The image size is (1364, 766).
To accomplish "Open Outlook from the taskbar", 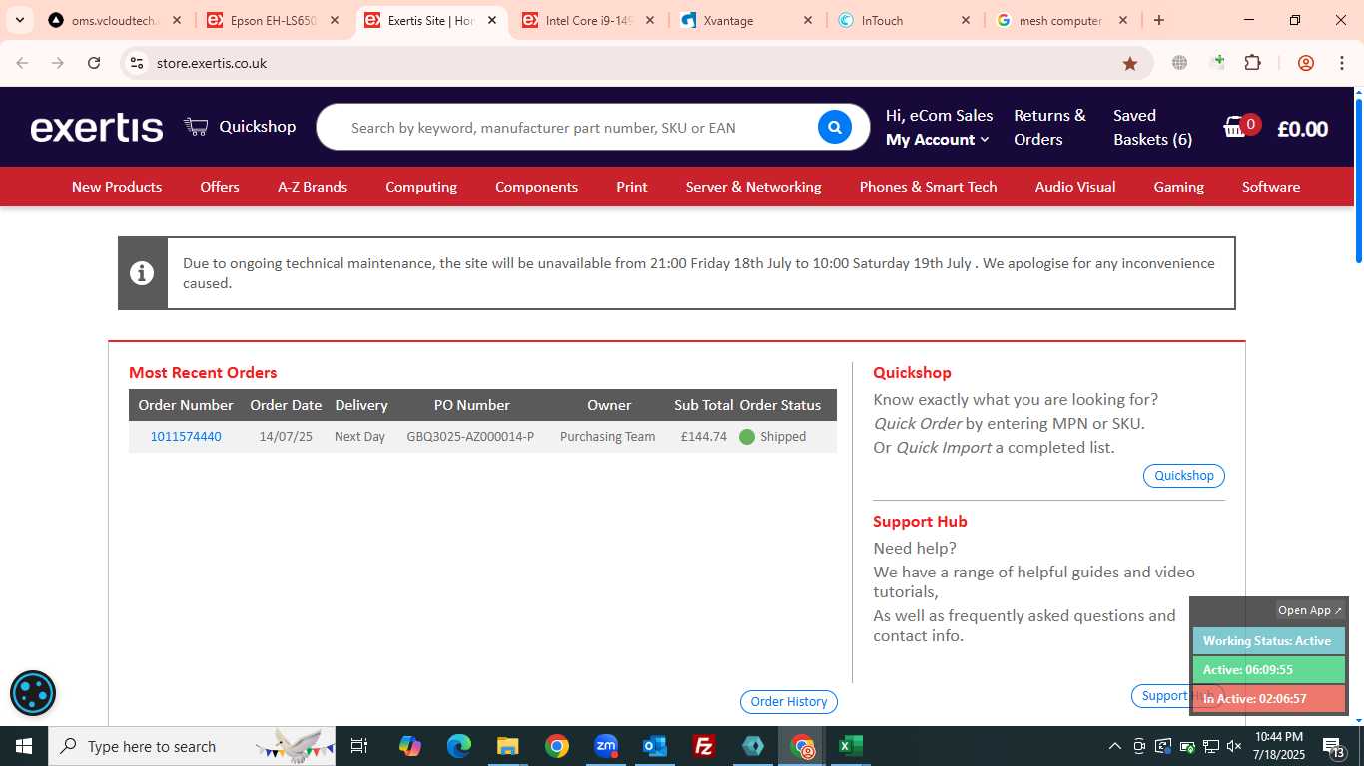I will pos(655,746).
